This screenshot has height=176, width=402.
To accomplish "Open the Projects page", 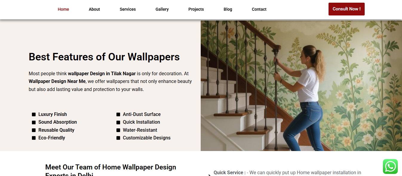I will [x=196, y=9].
